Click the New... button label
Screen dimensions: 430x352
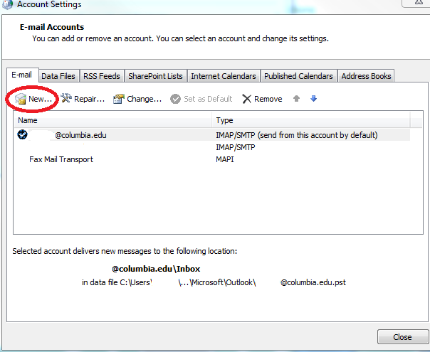(x=40, y=99)
